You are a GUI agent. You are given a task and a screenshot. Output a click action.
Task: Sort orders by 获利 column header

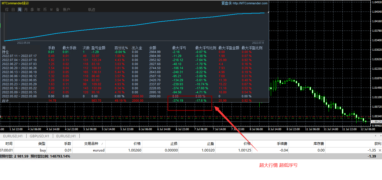378,143
